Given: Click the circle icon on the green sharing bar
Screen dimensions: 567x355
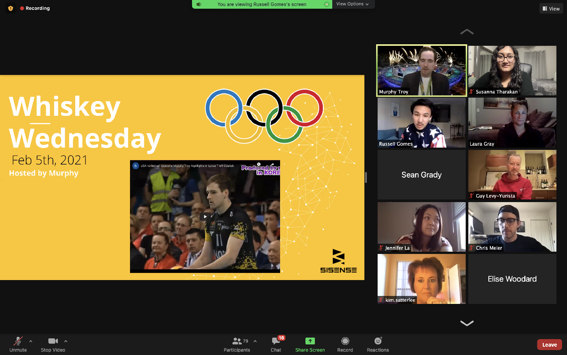Looking at the screenshot, I should 327,4.
